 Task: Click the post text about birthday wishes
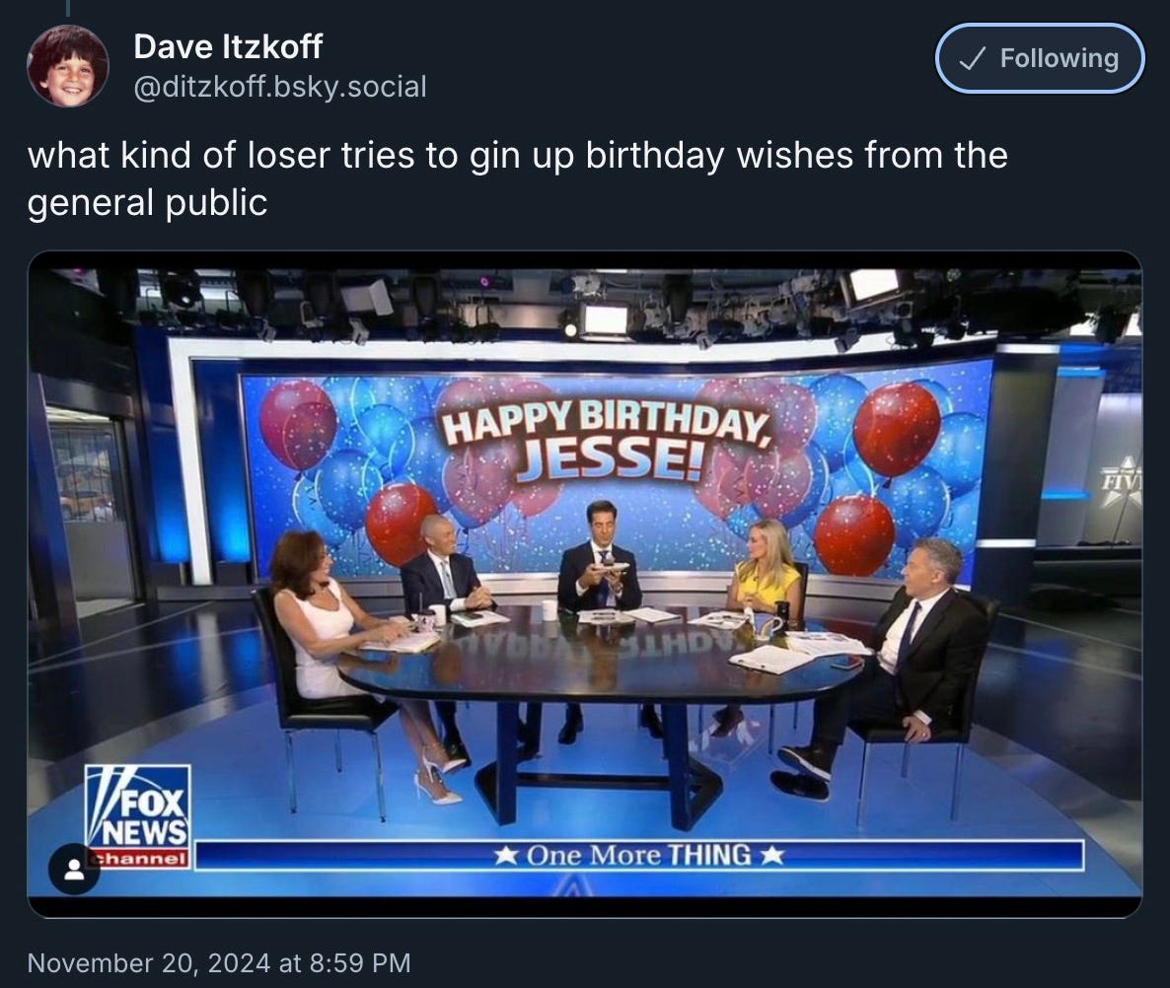coord(518,178)
